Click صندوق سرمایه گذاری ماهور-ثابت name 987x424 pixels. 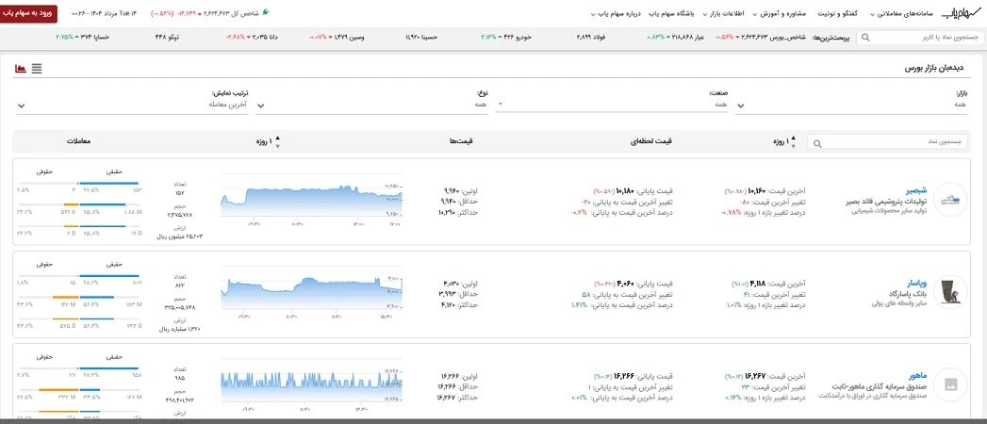tap(878, 386)
